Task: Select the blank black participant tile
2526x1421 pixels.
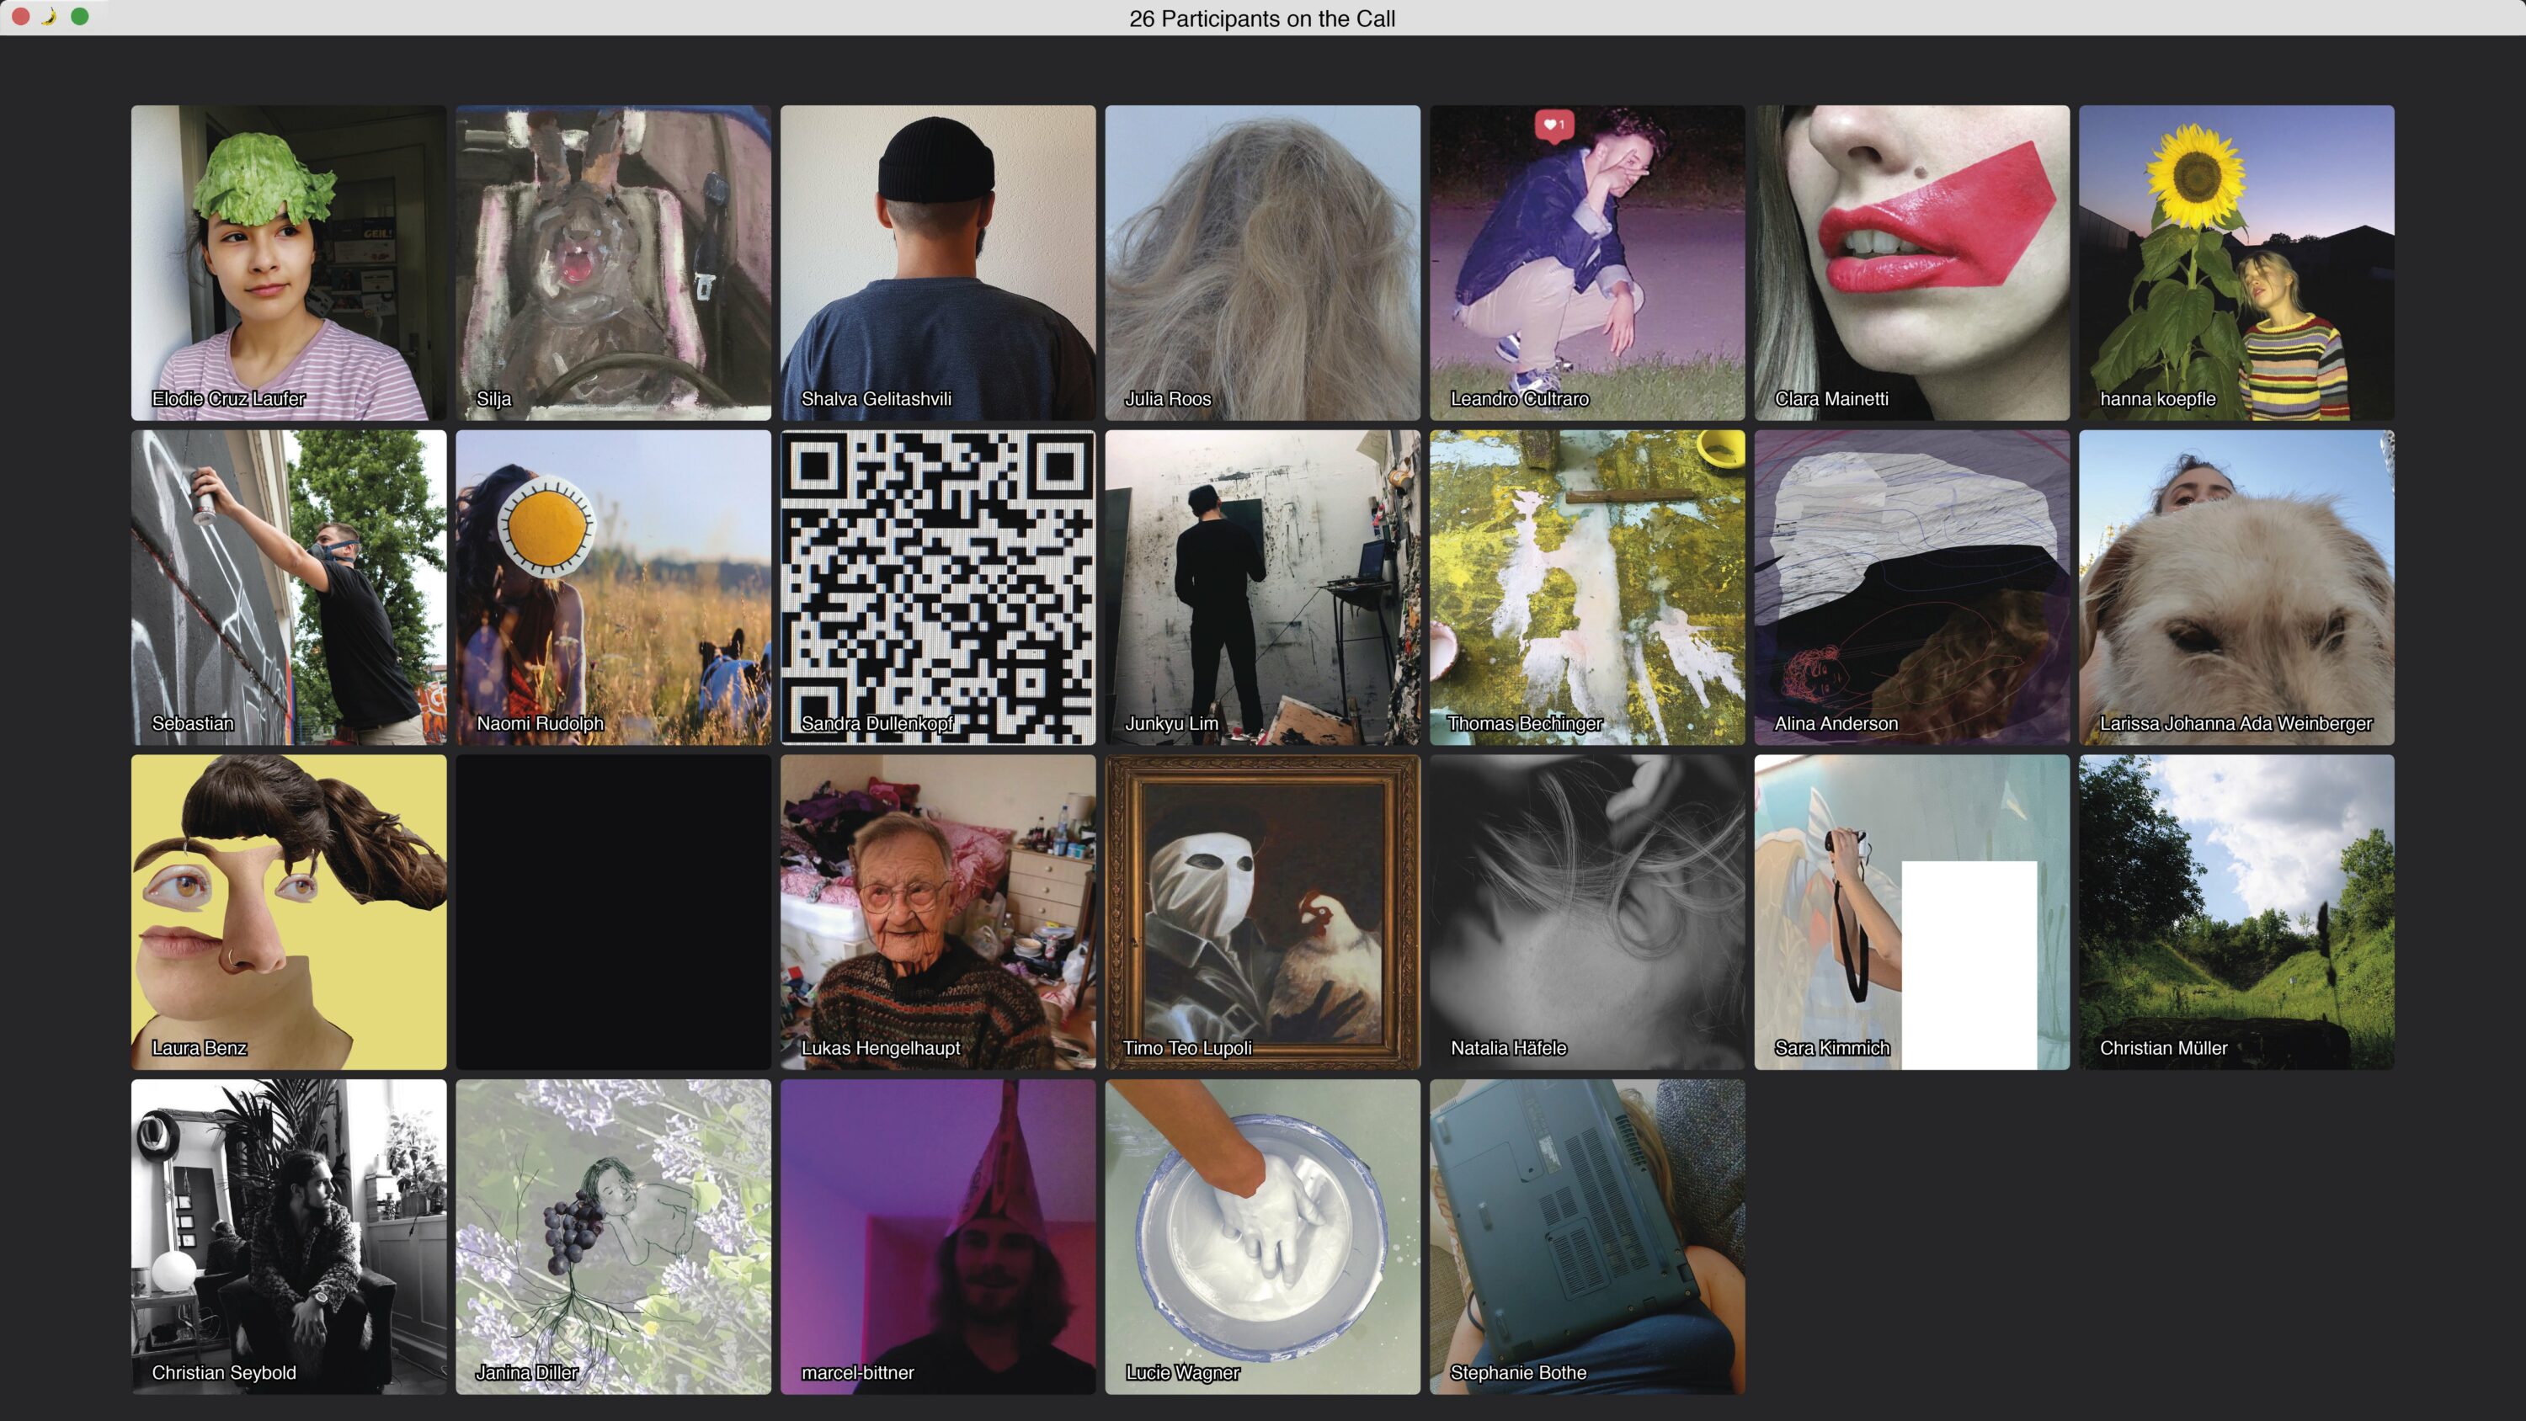Action: pyautogui.click(x=613, y=912)
